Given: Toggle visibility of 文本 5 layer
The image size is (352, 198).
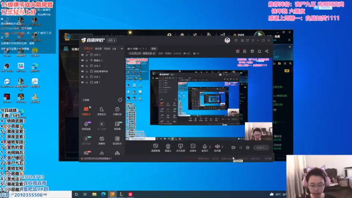Looking at the screenshot, I should coord(82,55).
